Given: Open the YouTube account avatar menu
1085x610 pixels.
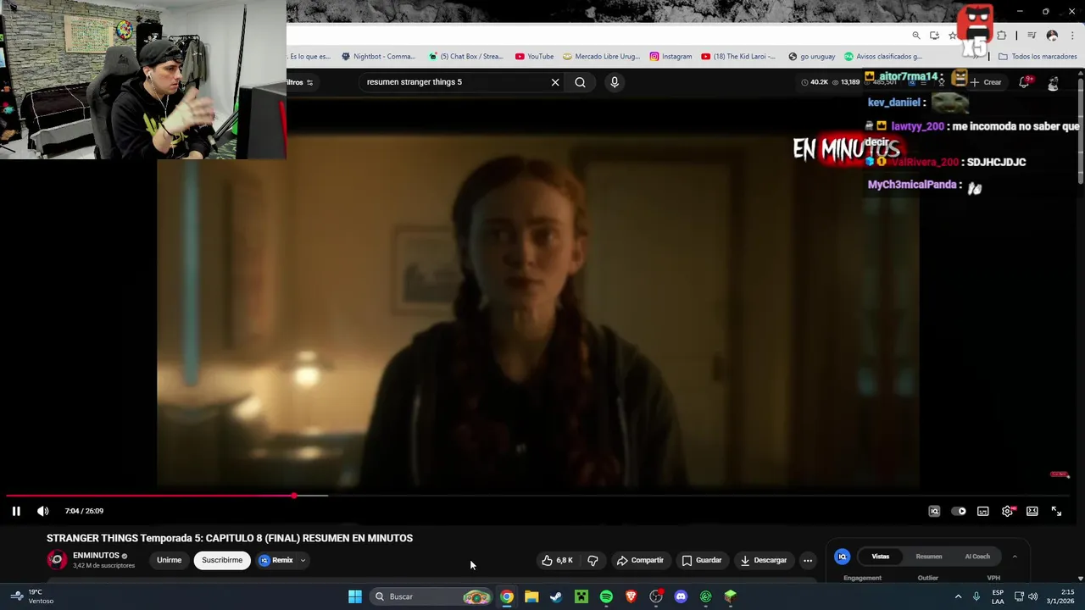Looking at the screenshot, I should click(x=1053, y=83).
